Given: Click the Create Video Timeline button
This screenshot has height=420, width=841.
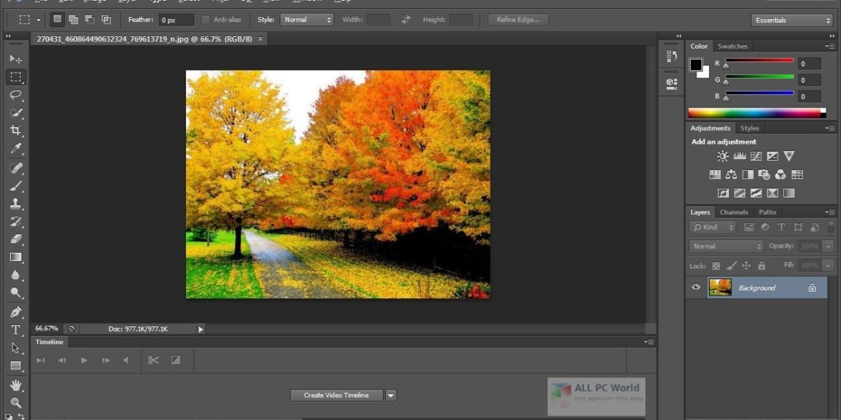Looking at the screenshot, I should point(336,396).
